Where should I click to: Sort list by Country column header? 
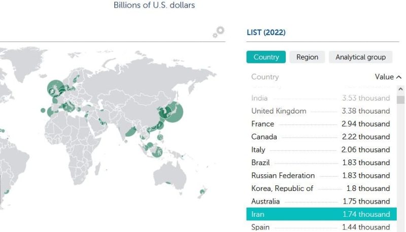click(x=265, y=77)
